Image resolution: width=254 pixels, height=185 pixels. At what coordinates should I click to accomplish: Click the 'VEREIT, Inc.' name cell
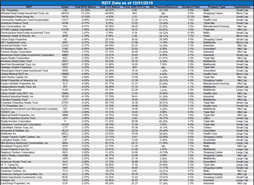pos(8,112)
